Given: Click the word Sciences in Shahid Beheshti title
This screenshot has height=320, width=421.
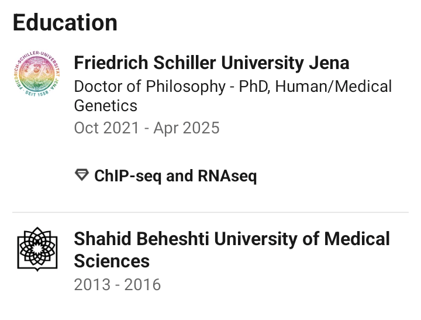Looking at the screenshot, I should pyautogui.click(x=112, y=260).
